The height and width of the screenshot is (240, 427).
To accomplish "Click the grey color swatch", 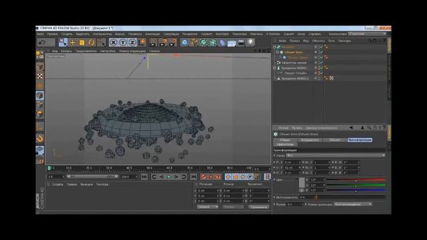I will (x=302, y=182).
